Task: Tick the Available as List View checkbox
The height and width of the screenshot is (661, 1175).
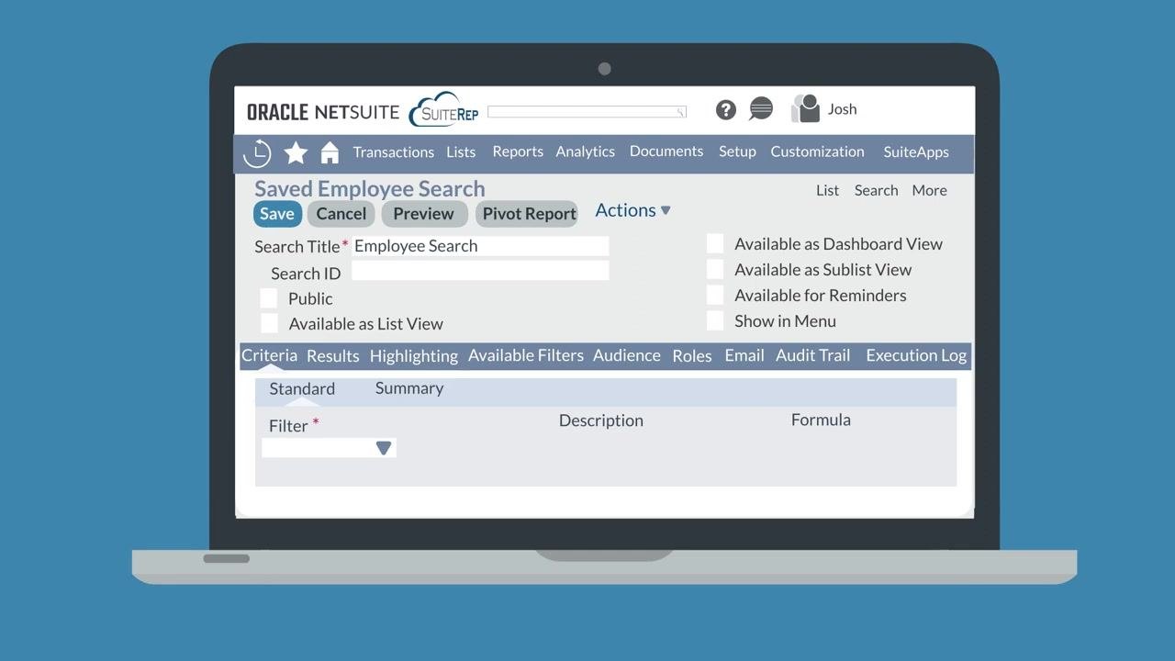Action: click(x=269, y=322)
